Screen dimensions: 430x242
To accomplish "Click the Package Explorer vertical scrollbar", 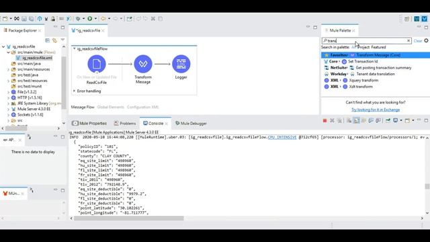I will (x=64, y=82).
